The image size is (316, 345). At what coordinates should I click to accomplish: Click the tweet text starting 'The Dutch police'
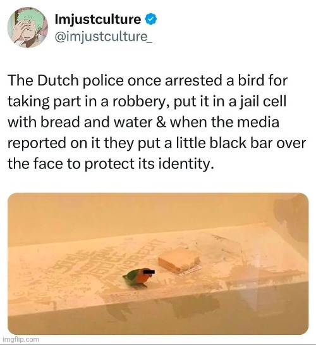(x=157, y=122)
